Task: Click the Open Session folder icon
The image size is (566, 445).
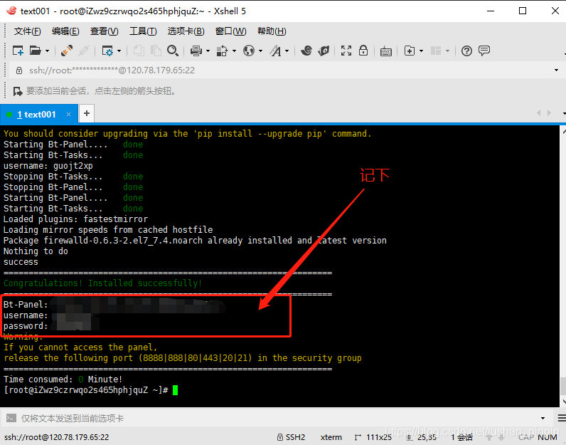Action: coord(35,51)
